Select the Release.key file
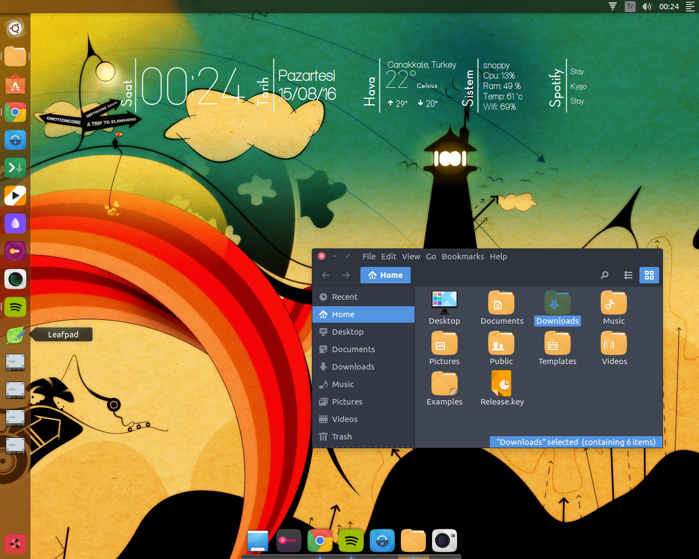699x559 pixels. coord(502,389)
